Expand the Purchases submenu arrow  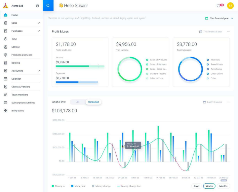39,31
